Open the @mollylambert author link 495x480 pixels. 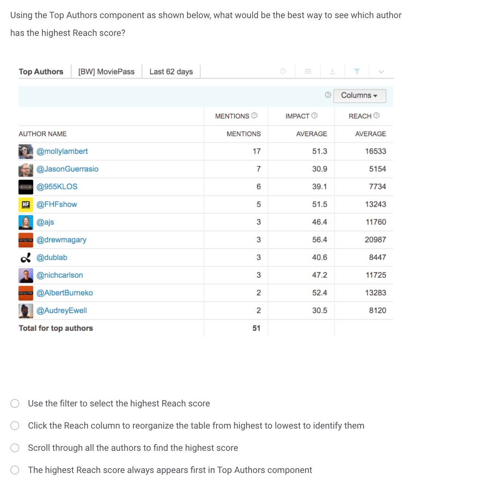[x=62, y=151]
